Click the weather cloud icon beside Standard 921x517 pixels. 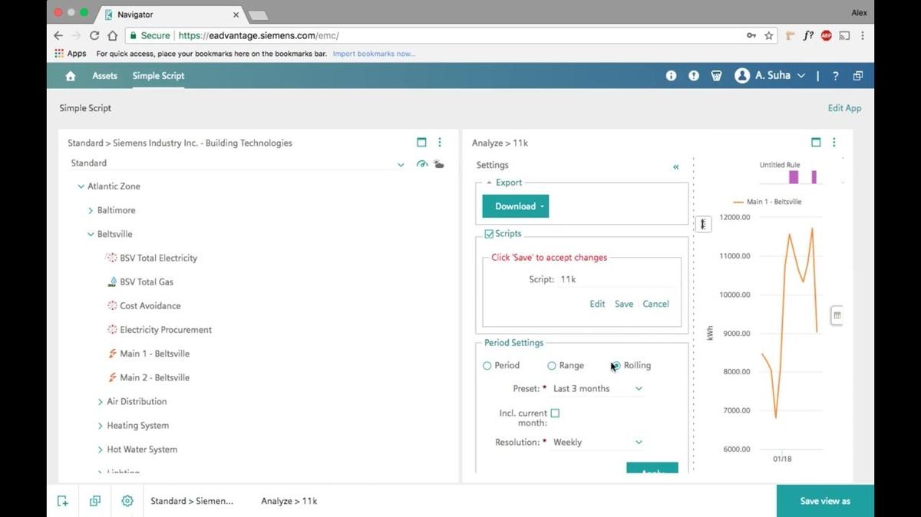(439, 163)
